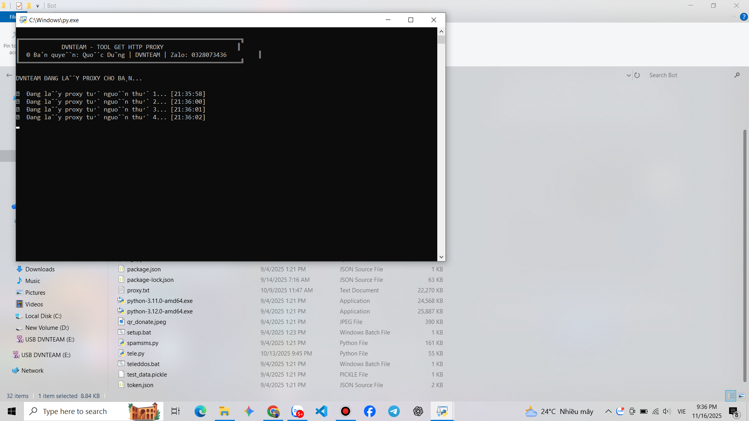This screenshot has width=749, height=421.
Task: Click the console scrollbar down arrow
Action: (x=441, y=257)
